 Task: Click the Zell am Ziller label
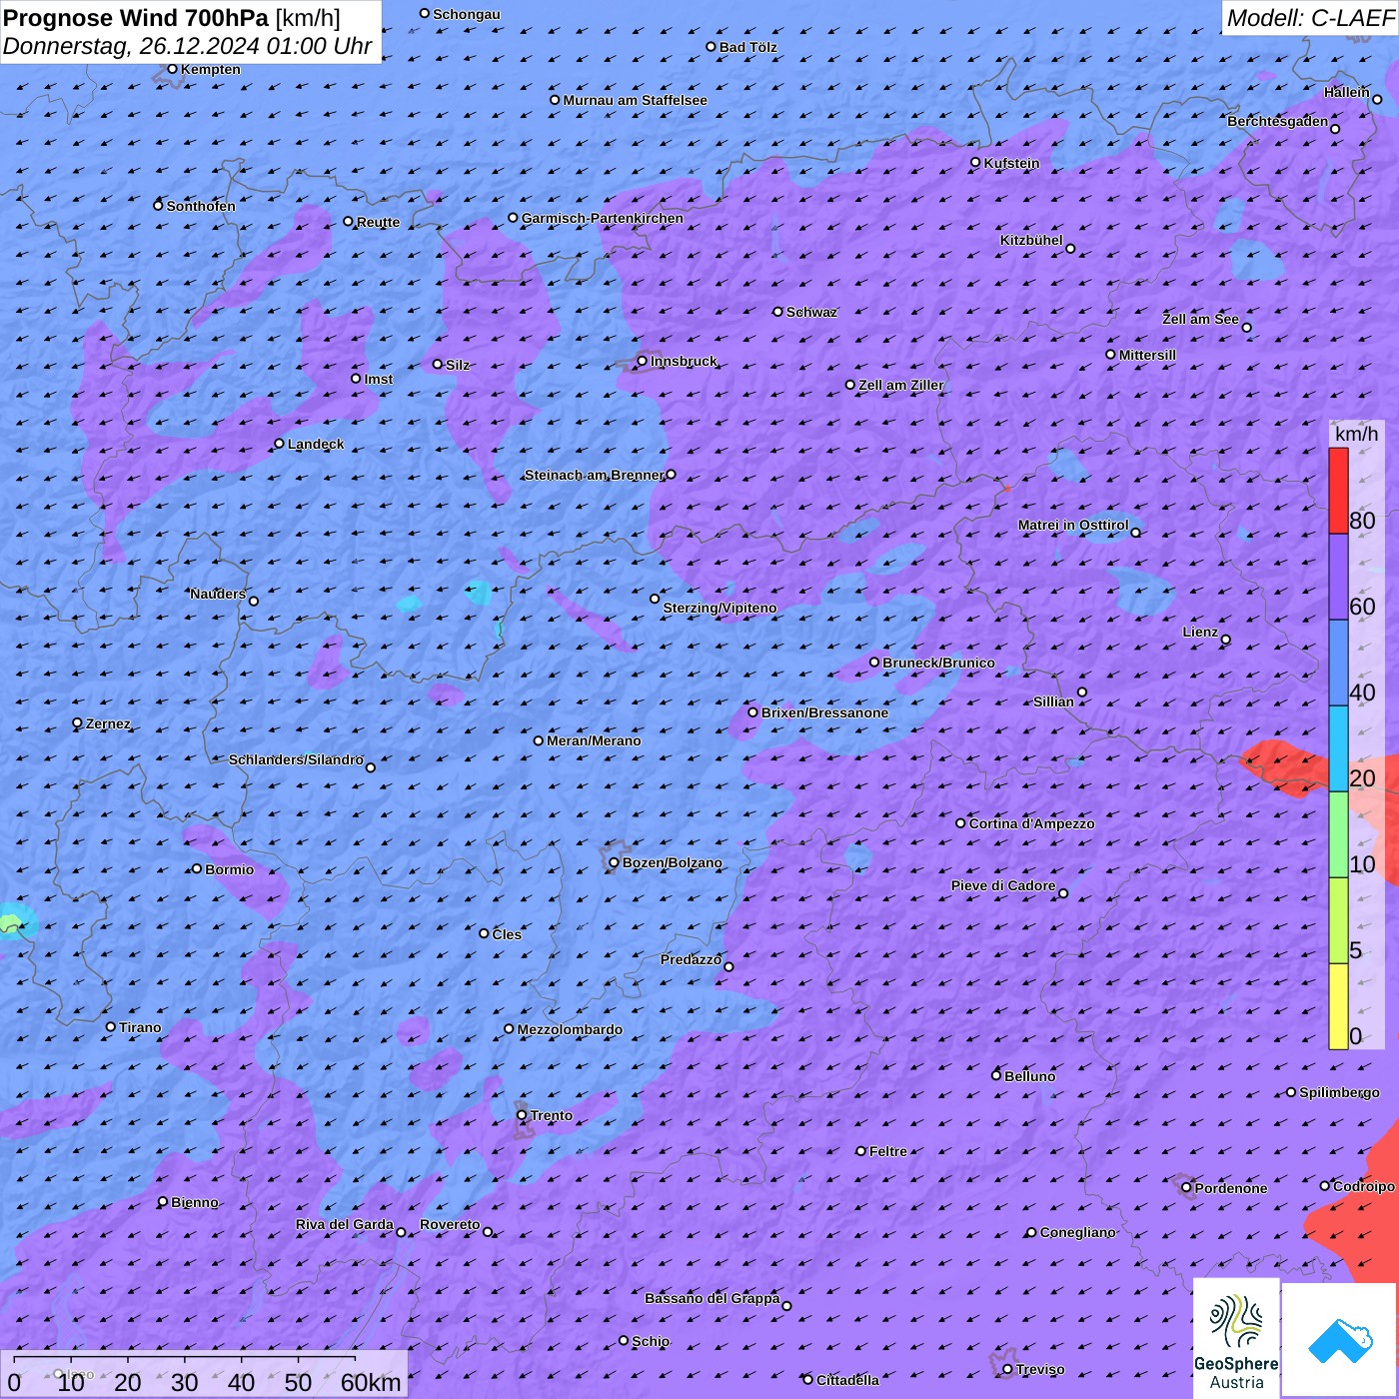[900, 385]
